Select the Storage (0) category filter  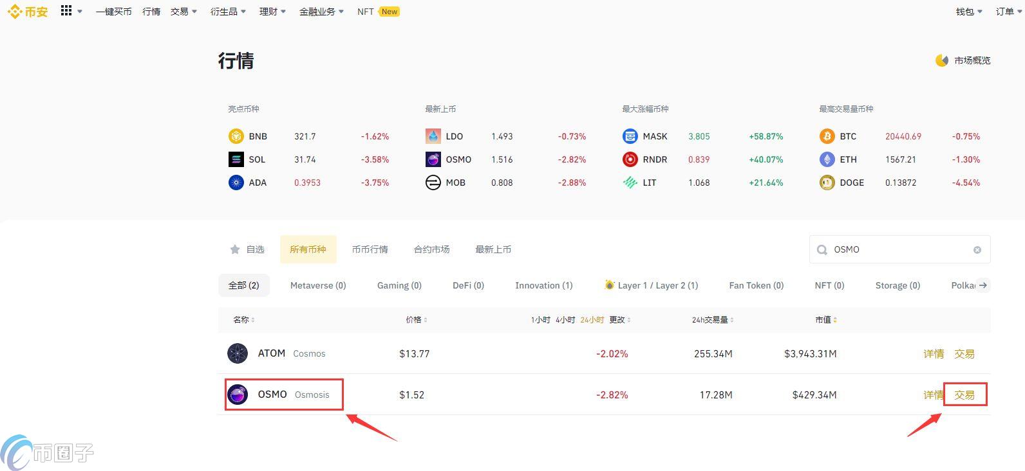tap(898, 285)
